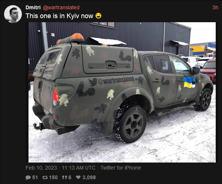Viewport: 222px width, 184px height.
Task: Open the camouflage truck photo
Action: tap(122, 92)
